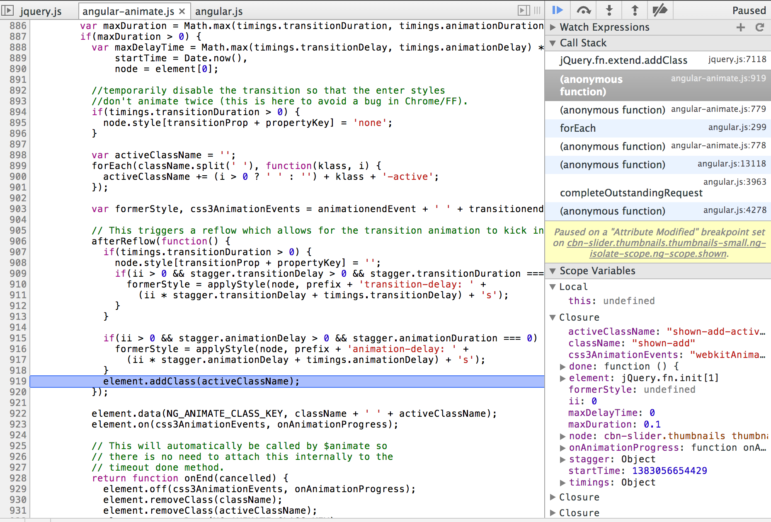771x522 pixels.
Task: Select the forEach stack frame
Action: pos(658,128)
